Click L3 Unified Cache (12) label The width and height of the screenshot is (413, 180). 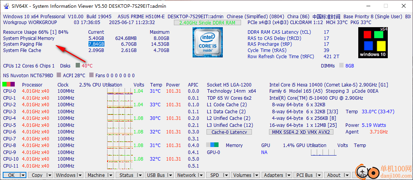pos(230,125)
